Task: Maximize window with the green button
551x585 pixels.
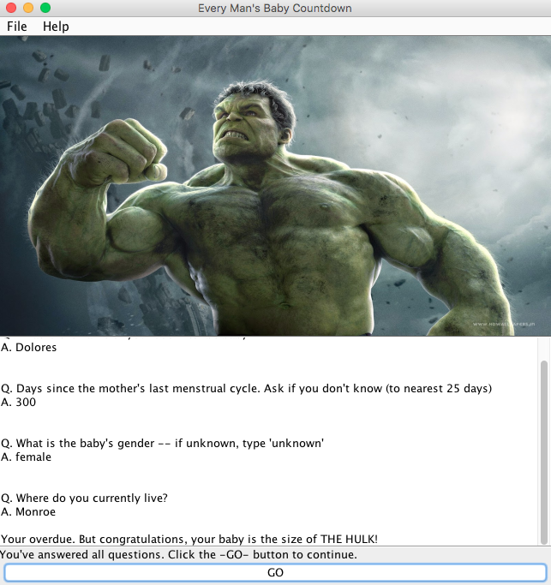Action: point(45,8)
